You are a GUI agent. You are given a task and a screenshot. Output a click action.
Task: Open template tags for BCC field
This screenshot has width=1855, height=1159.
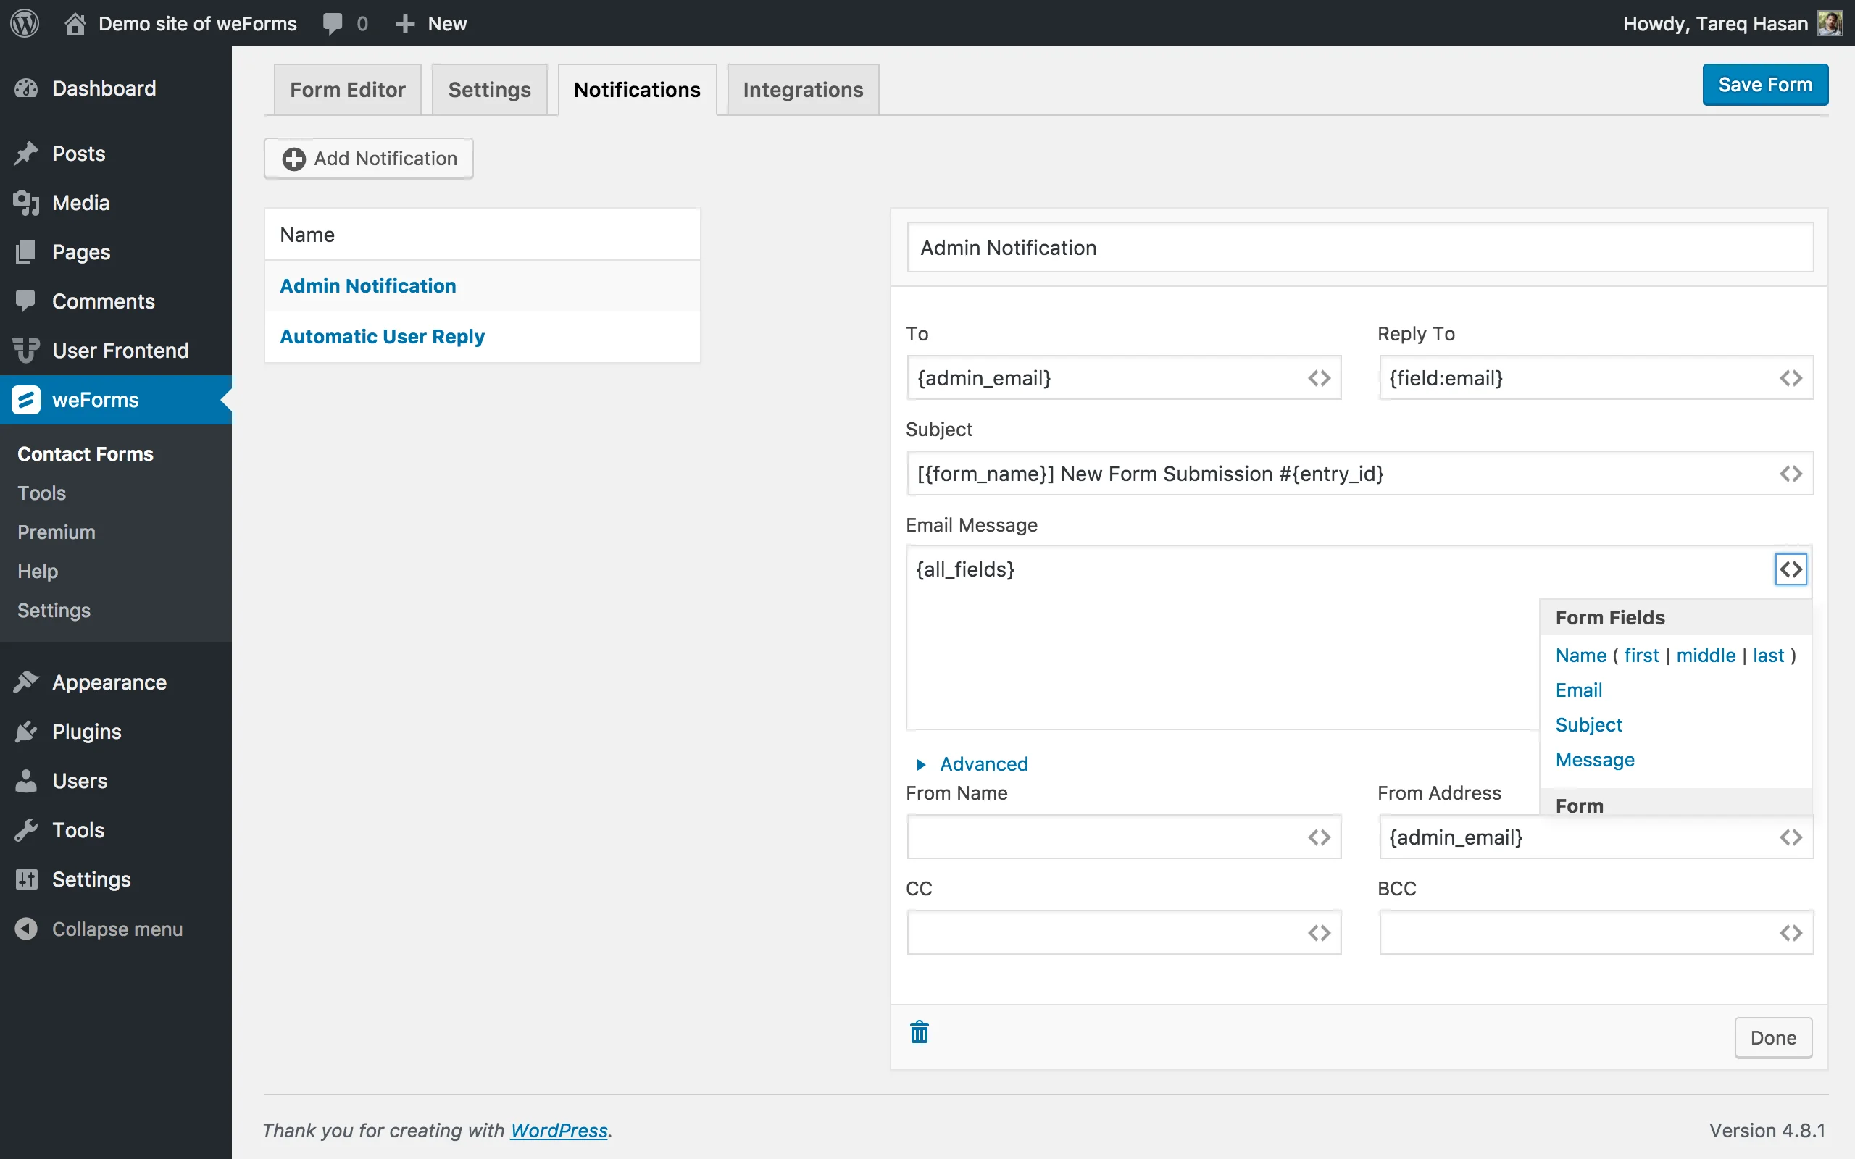(1791, 932)
